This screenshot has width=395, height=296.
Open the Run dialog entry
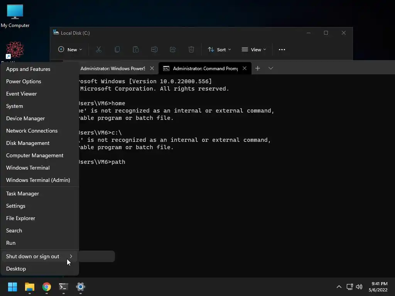point(40,243)
